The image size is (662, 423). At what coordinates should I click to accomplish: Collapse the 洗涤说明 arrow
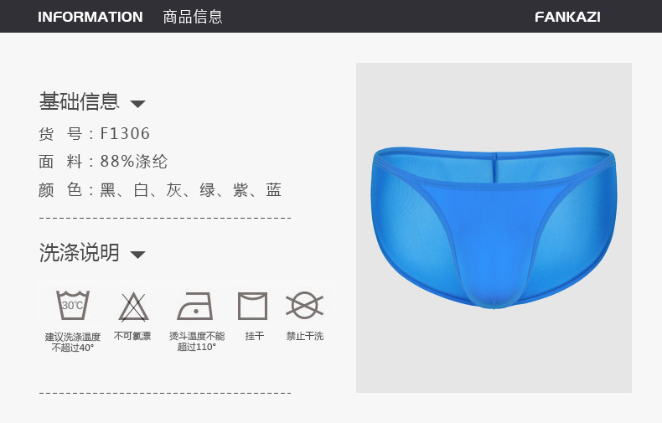coord(137,254)
